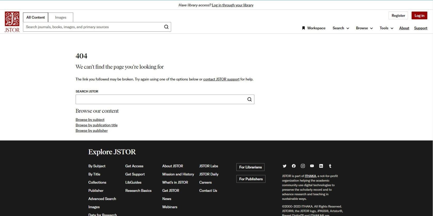Switch to the All Content tab

click(x=36, y=17)
